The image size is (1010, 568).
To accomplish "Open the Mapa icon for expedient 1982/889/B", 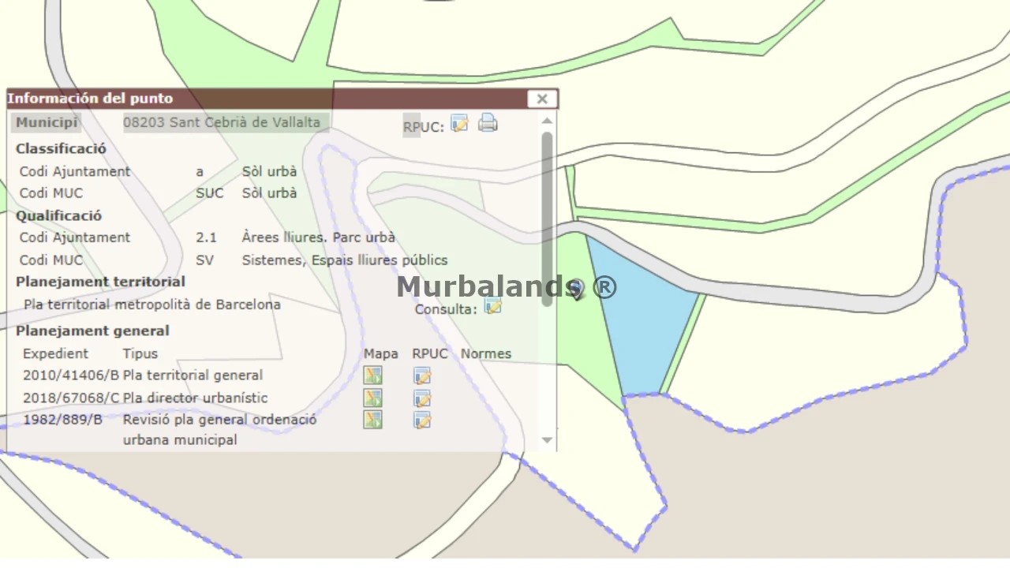I will [x=372, y=420].
